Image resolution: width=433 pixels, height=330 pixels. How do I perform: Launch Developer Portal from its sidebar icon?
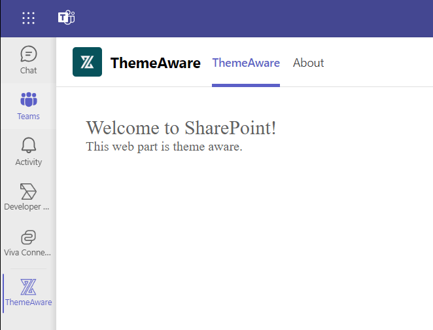28,191
